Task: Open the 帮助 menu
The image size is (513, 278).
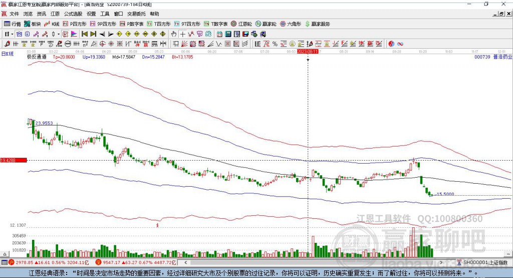Action: click(154, 14)
